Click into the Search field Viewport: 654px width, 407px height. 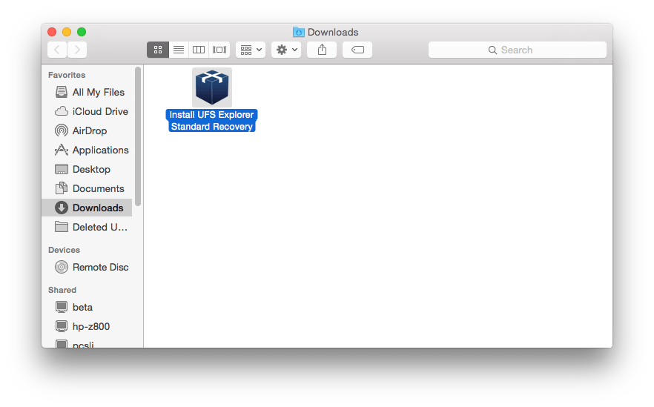tap(518, 50)
